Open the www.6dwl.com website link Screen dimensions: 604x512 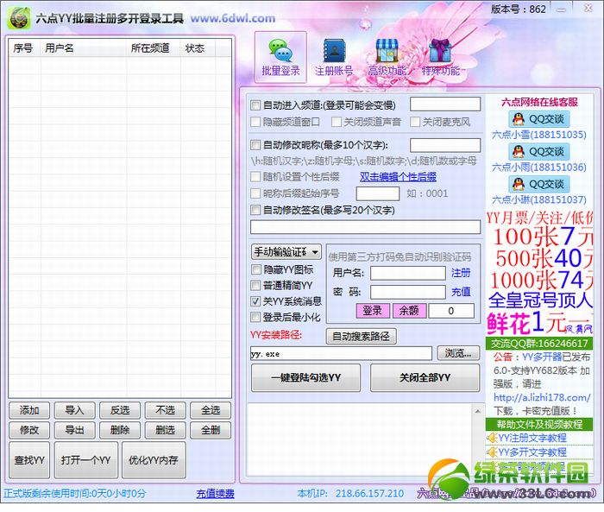[233, 18]
